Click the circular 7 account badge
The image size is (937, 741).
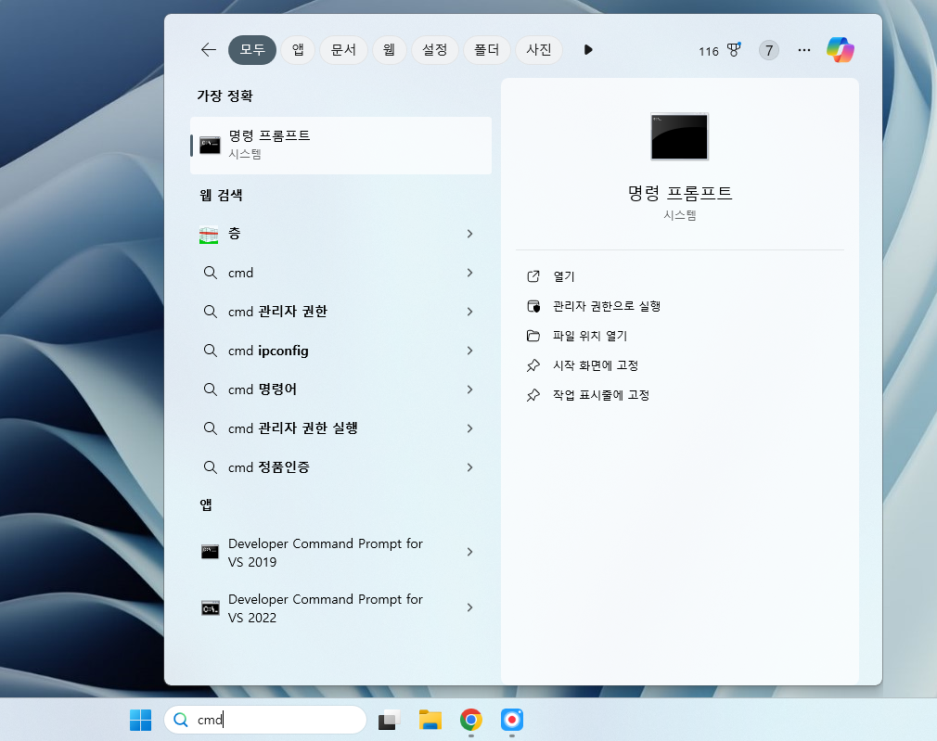click(x=769, y=50)
